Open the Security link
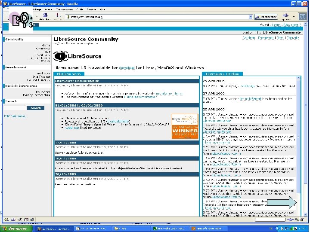 coord(293,37)
